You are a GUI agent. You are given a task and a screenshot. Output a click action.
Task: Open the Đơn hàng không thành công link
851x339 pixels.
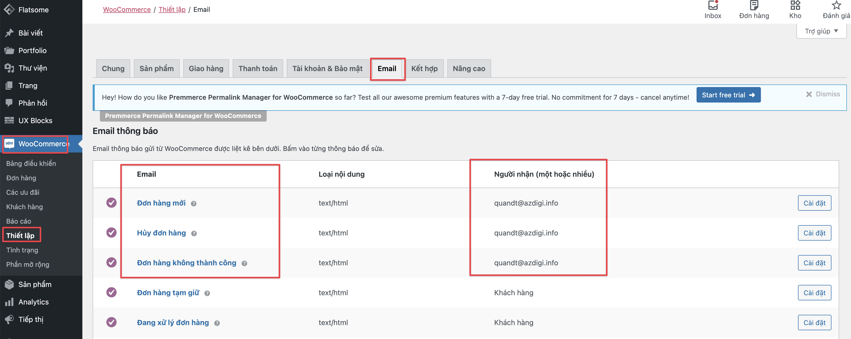(x=187, y=262)
